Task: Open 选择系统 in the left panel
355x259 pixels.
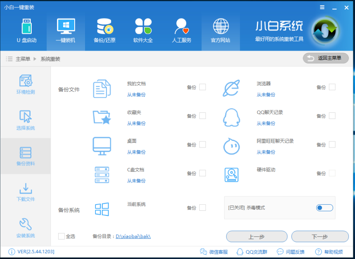Action: click(x=26, y=120)
